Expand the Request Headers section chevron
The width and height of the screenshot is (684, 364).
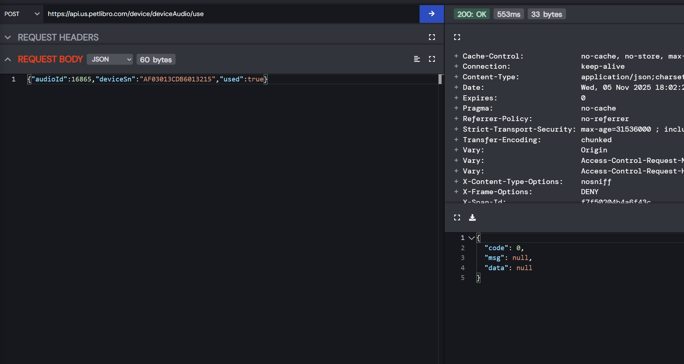pyautogui.click(x=7, y=37)
